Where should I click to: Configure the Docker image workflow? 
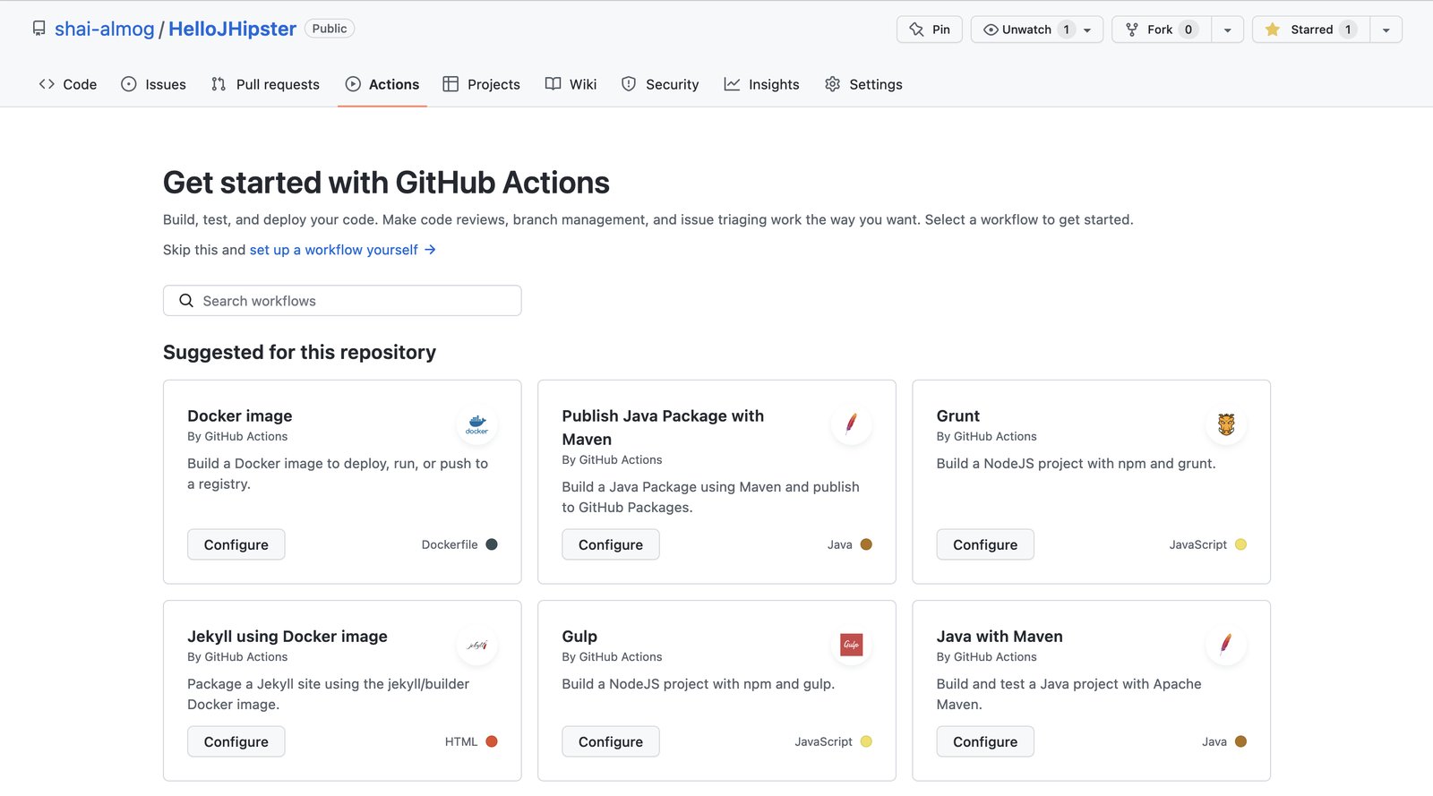236,544
